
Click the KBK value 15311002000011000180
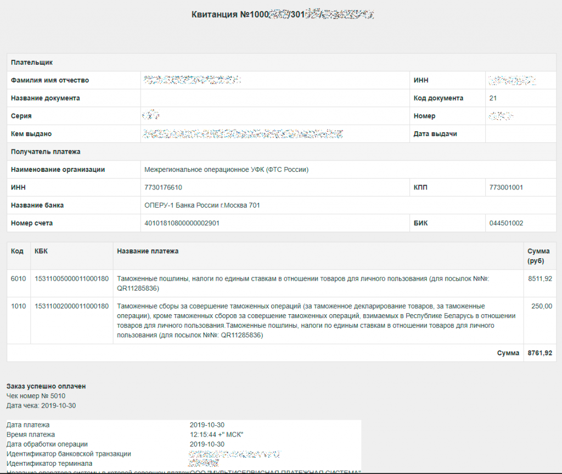click(x=71, y=306)
